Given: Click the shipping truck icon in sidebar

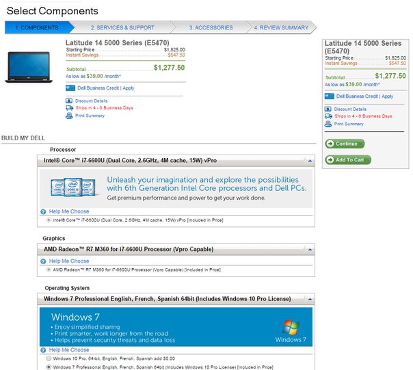Looking at the screenshot, I should point(328,116).
